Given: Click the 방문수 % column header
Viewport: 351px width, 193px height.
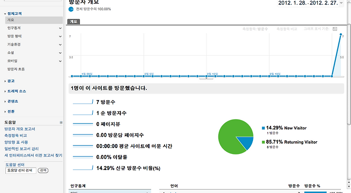Looking at the screenshot, I should pyautogui.click(x=312, y=186).
